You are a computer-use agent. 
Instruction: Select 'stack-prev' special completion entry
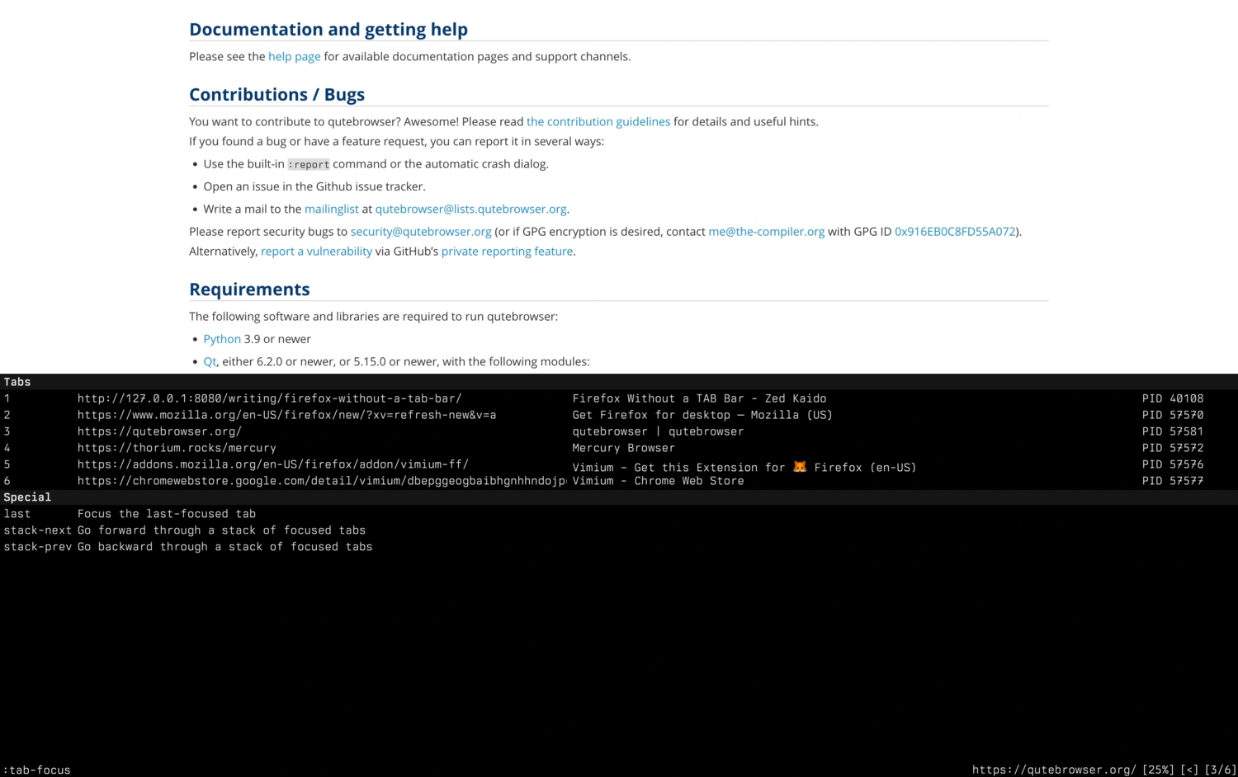619,547
